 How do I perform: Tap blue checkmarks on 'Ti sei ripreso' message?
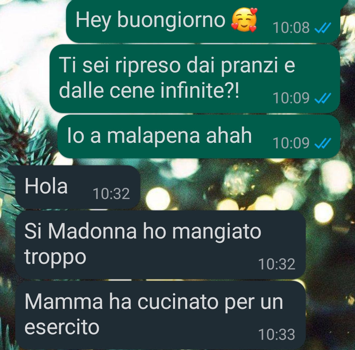pos(323,98)
